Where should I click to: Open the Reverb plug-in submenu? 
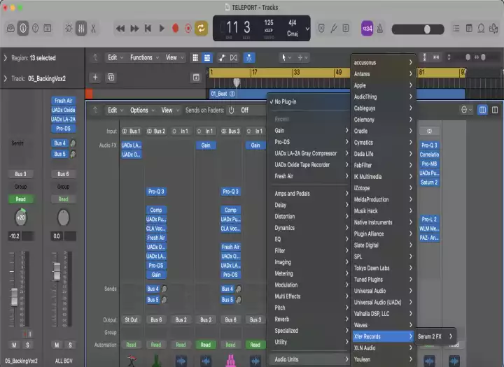point(309,319)
